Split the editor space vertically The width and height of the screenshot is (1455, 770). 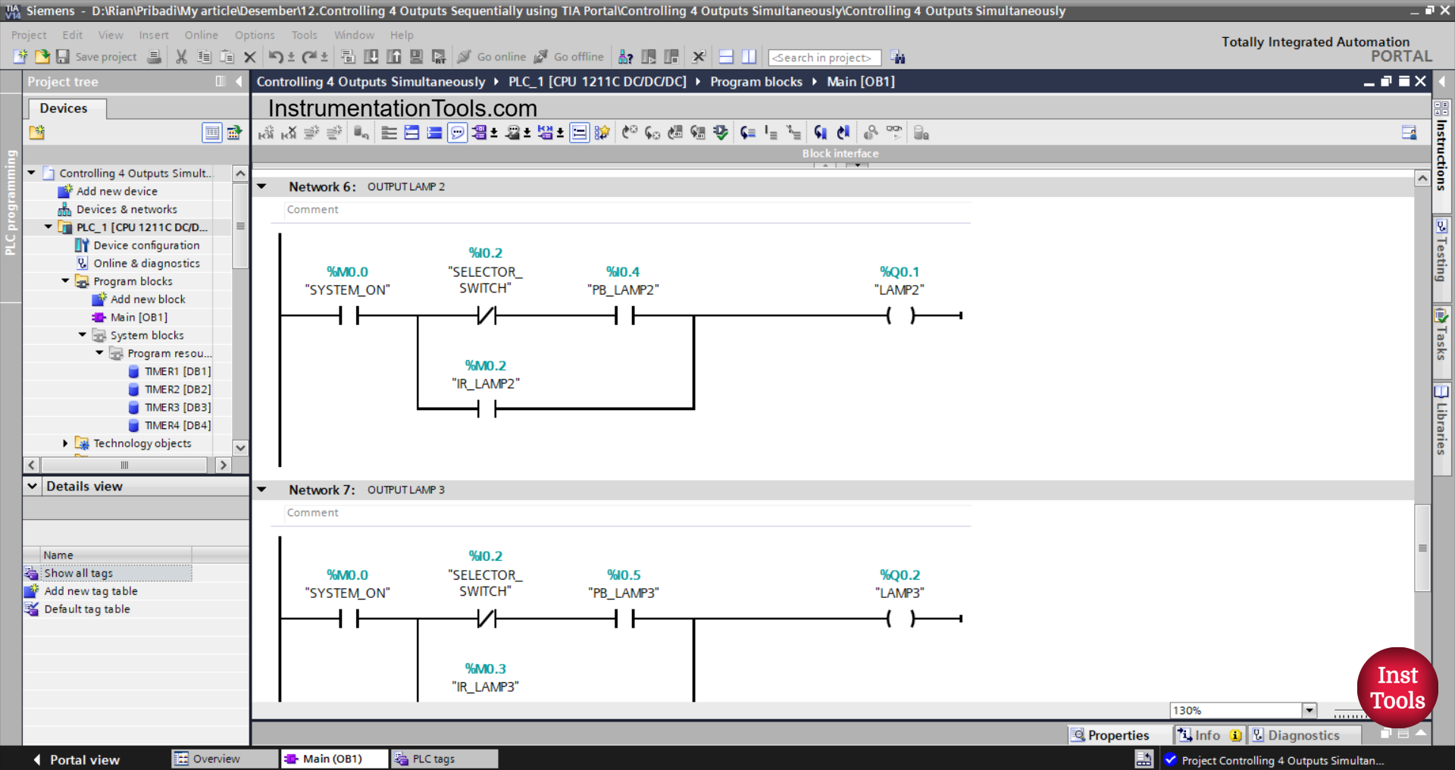tap(749, 56)
